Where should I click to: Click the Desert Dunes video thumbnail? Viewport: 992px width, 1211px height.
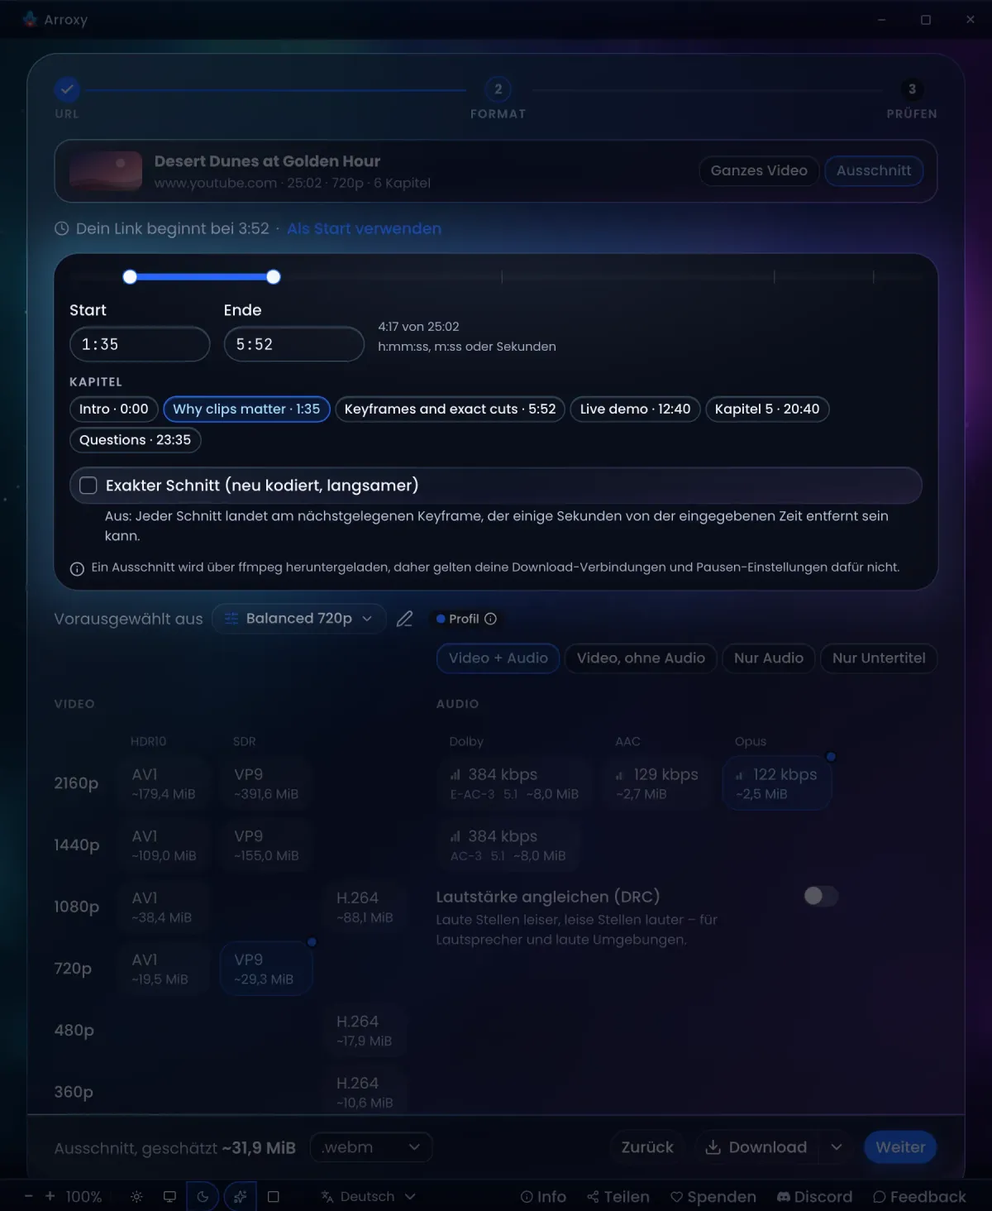(x=106, y=171)
